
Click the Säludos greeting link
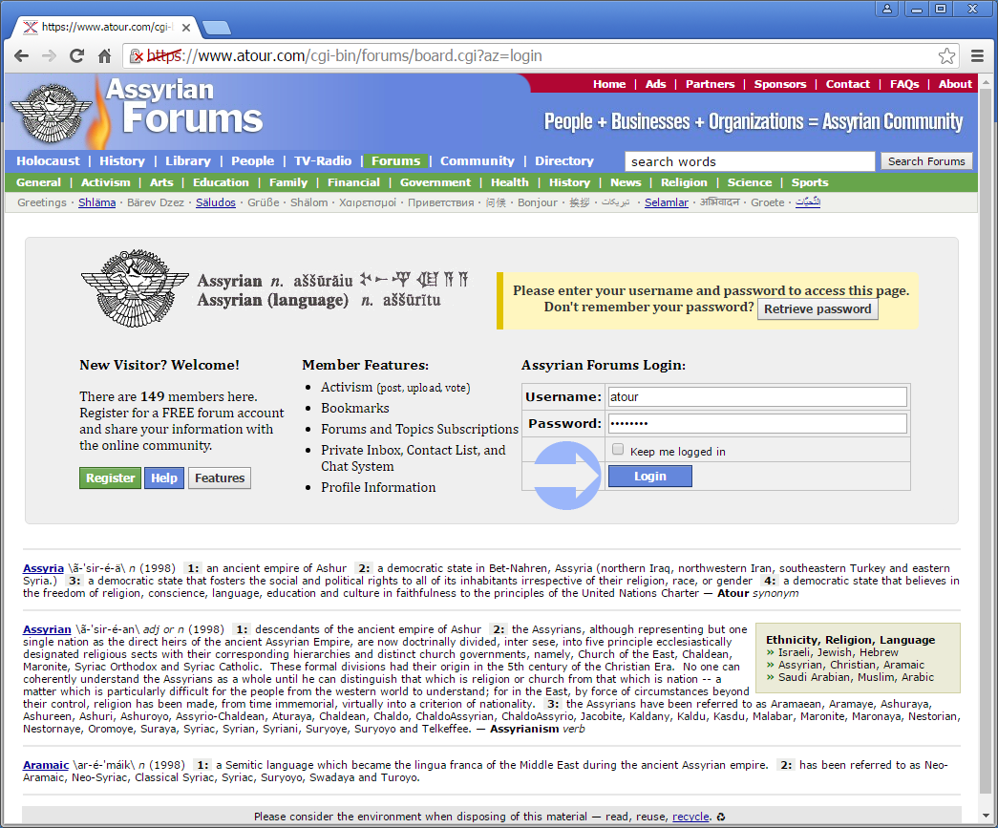215,202
